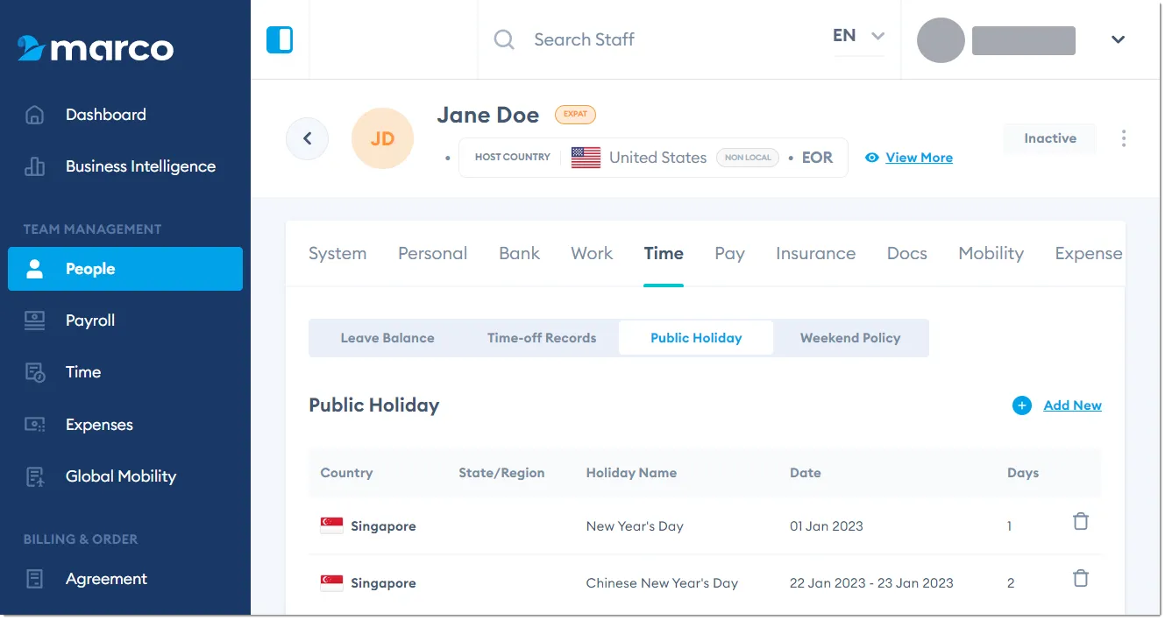The width and height of the screenshot is (1165, 620).
Task: Click the State/Region column header
Action: [501, 473]
